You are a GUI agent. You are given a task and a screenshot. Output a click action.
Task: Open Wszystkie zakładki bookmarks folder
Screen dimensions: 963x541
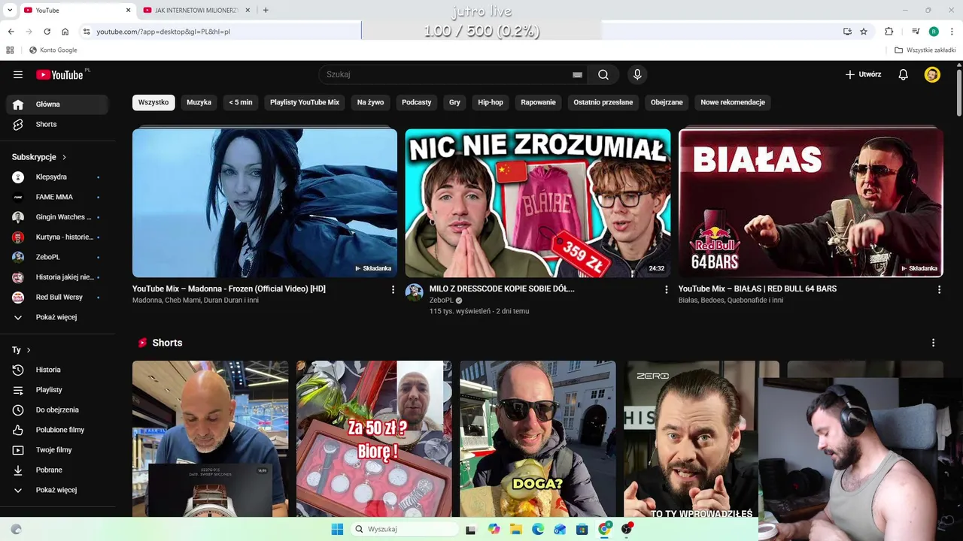tap(925, 50)
